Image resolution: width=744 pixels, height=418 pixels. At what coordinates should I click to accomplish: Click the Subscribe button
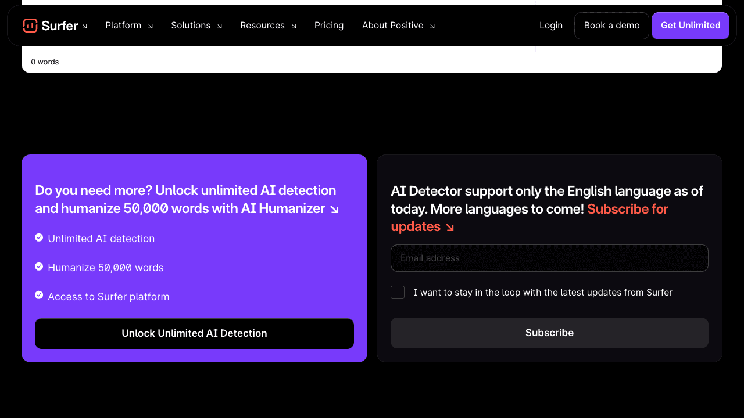tap(549, 333)
